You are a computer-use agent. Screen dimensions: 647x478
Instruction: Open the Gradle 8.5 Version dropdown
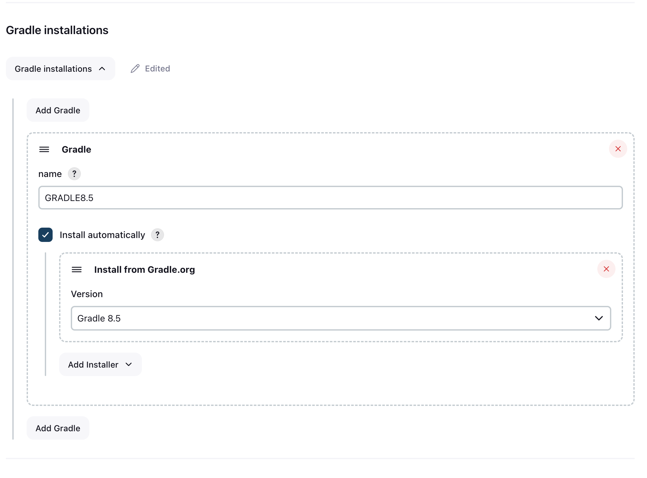pos(340,318)
